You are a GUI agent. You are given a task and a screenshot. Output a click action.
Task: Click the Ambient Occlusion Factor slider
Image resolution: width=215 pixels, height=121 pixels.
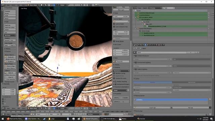(x=153, y=59)
